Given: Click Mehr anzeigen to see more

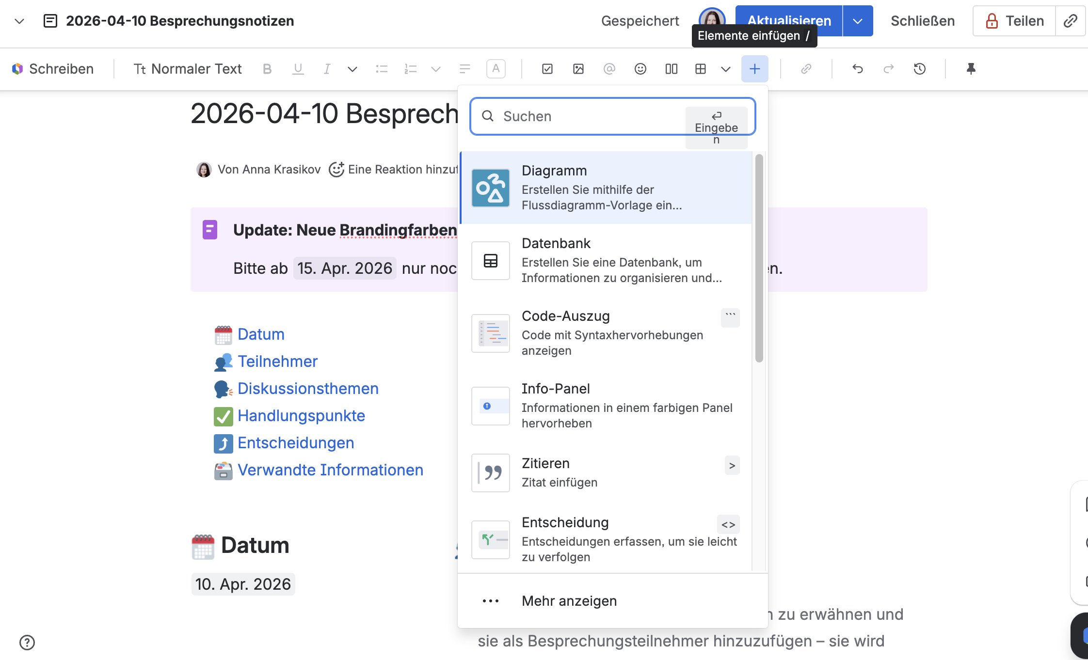Looking at the screenshot, I should [613, 601].
